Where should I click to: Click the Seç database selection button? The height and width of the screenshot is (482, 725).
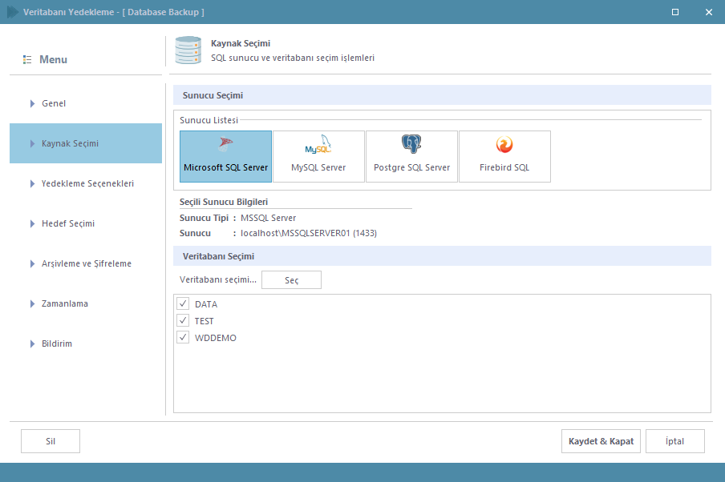click(x=291, y=280)
